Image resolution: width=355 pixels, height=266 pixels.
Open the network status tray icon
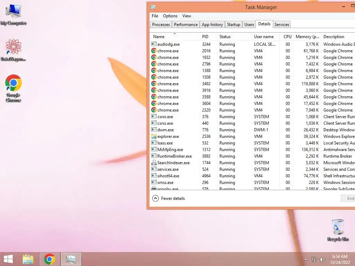tap(314, 259)
